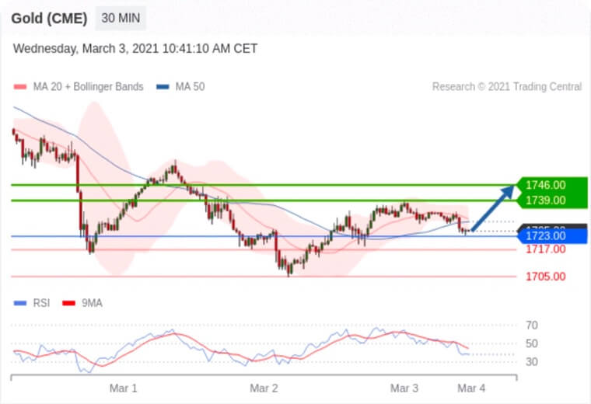Select the Mar 4 date label
Image resolution: width=591 pixels, height=404 pixels.
click(471, 388)
